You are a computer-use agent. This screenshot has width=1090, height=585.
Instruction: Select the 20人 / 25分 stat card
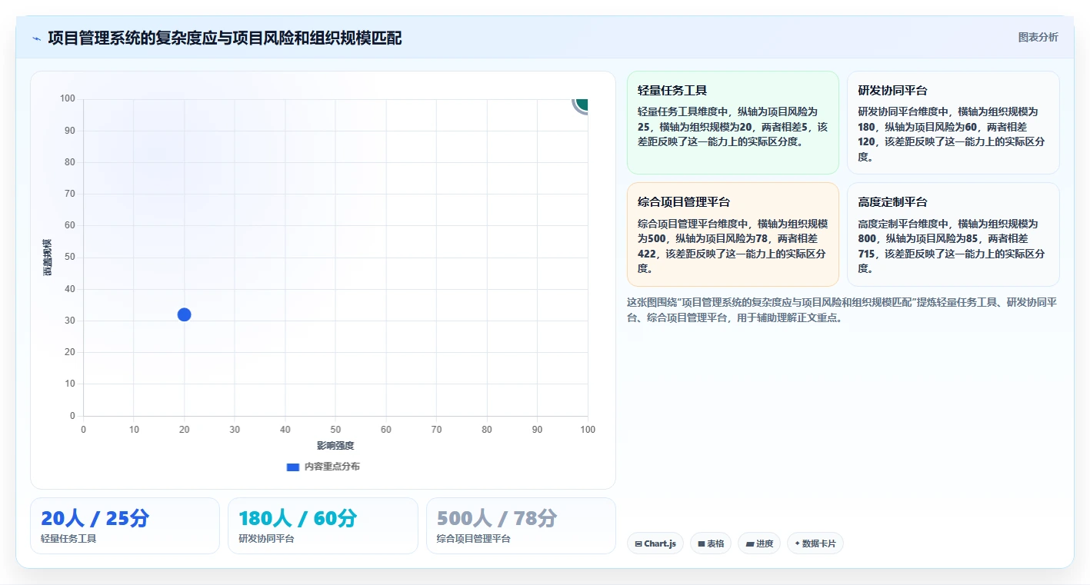coord(125,526)
